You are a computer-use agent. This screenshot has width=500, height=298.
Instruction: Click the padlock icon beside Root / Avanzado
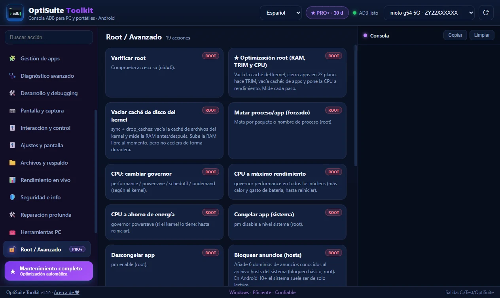click(12, 249)
